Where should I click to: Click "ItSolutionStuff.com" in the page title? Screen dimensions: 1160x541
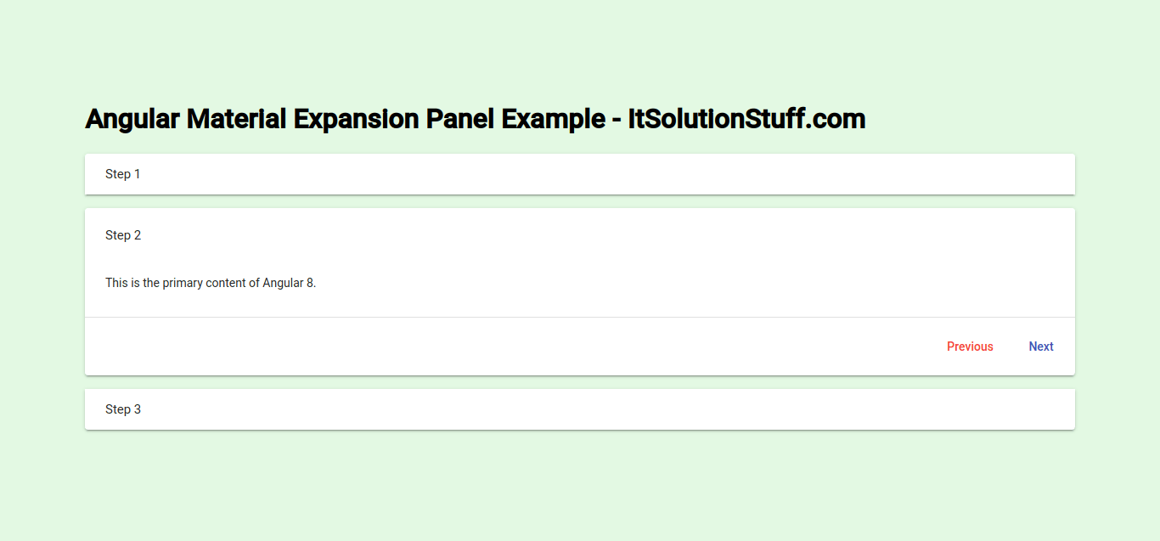click(x=746, y=119)
